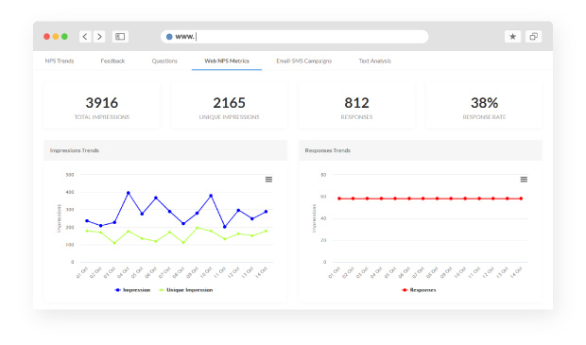Open the Feedback tab
Screen dimensions: 586x345
(x=112, y=60)
